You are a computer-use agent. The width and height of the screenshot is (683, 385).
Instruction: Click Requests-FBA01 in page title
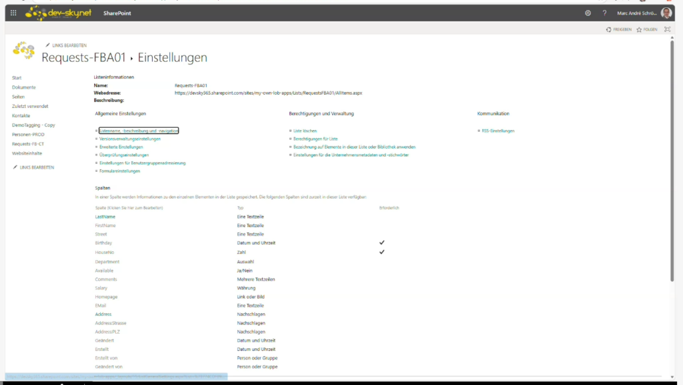pos(83,57)
